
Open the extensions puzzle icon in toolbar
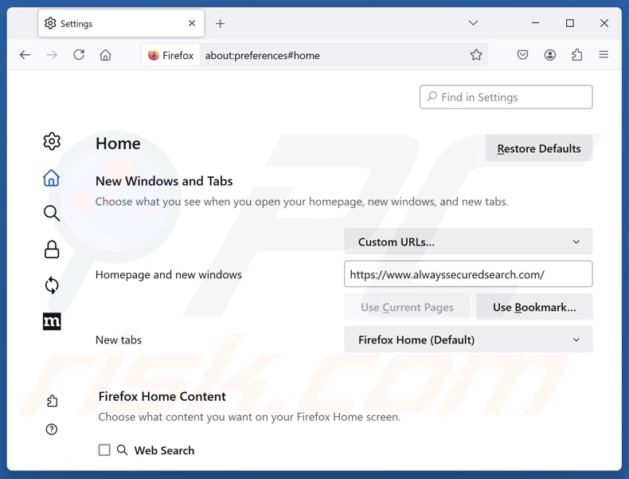point(577,55)
